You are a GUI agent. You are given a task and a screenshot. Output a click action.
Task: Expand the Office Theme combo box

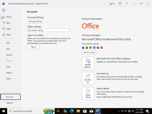[49, 30]
